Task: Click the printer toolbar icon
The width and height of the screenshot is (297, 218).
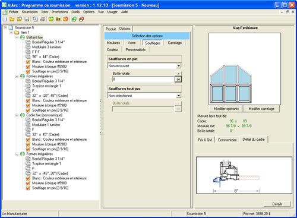Action: click(42, 19)
